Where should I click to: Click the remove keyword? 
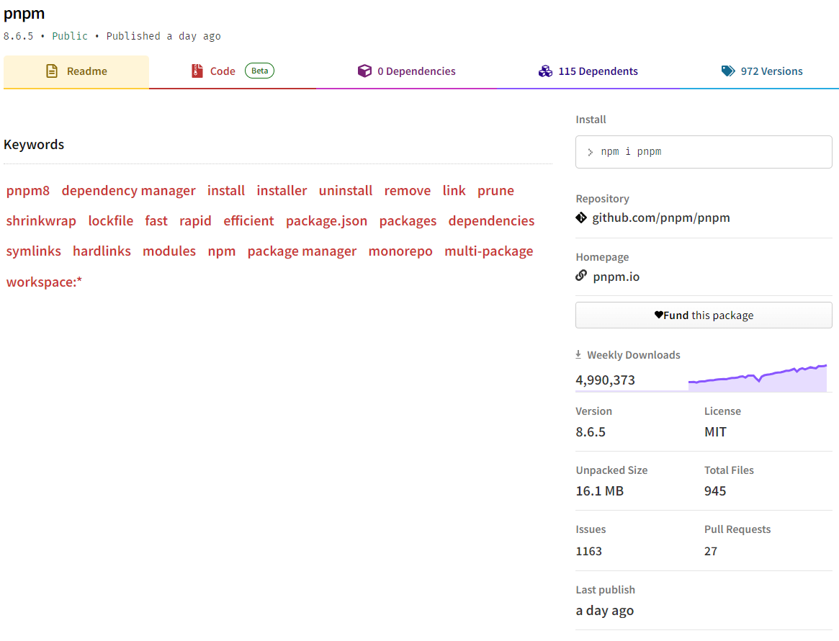point(407,191)
